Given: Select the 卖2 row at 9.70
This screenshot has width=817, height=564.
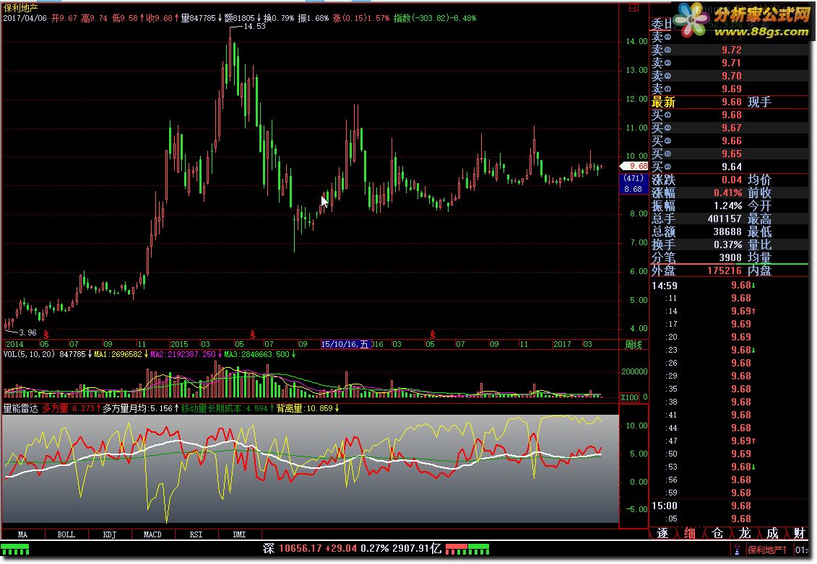Looking at the screenshot, I should [730, 76].
